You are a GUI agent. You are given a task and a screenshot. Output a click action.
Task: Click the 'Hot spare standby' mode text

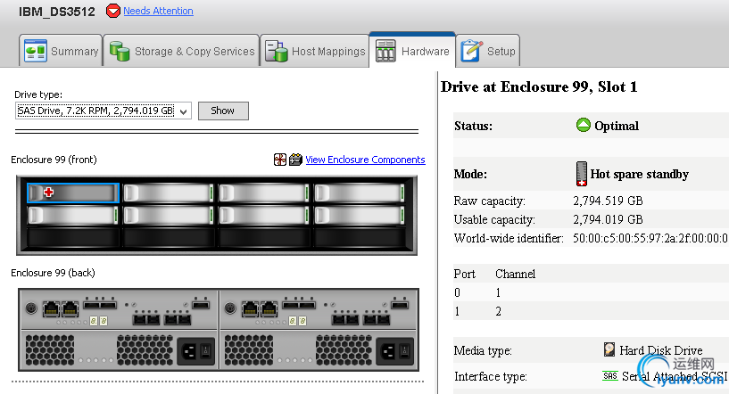click(639, 174)
